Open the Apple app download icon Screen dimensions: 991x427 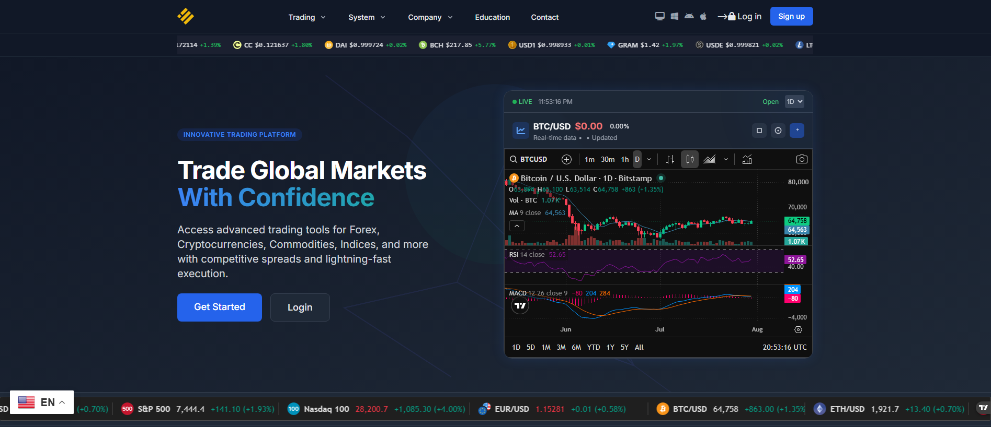click(703, 16)
